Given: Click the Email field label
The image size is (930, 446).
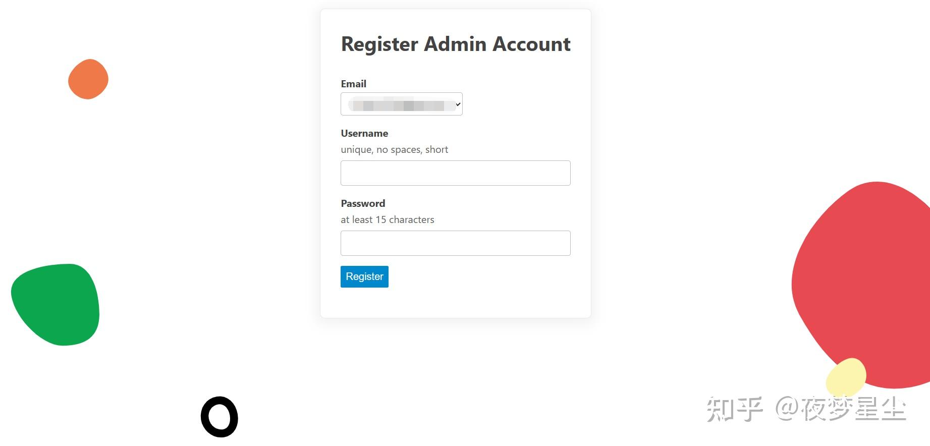Looking at the screenshot, I should point(353,84).
